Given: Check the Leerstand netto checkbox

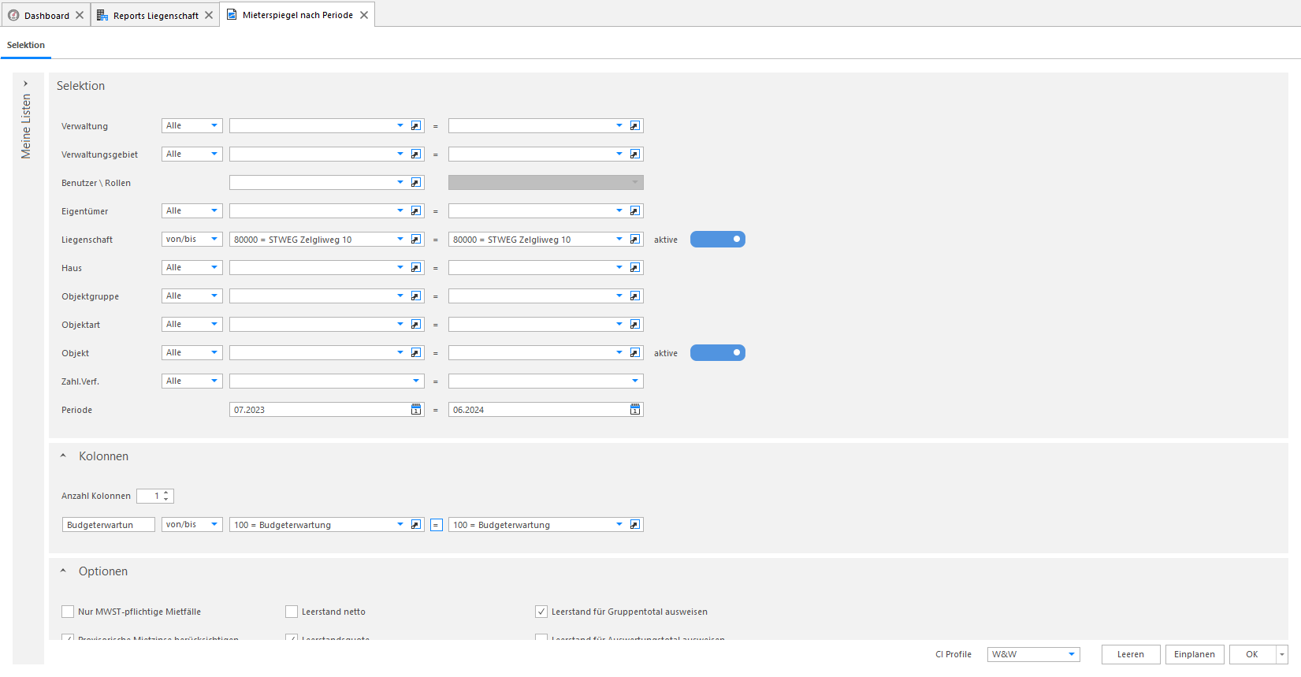Looking at the screenshot, I should coord(292,612).
